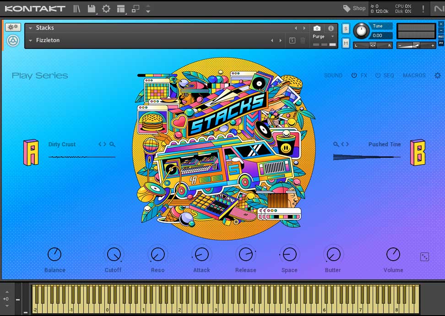Click the Dirty Crust waveform display

click(82, 157)
